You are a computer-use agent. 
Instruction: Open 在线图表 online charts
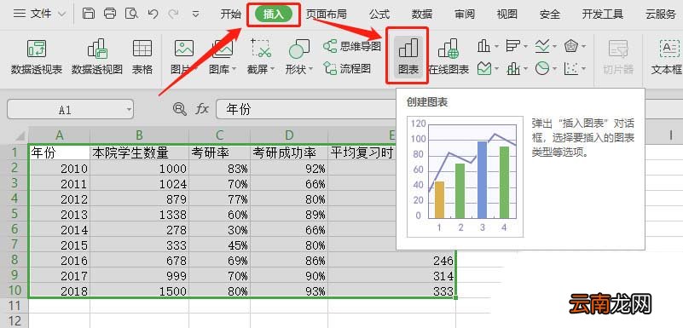[449, 56]
